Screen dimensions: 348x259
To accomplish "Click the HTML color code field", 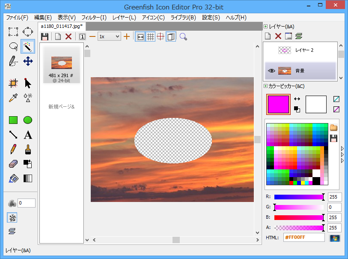I will pyautogui.click(x=303, y=238).
